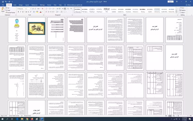Click the Copy button
Screen dimensions: 193x121
click(8, 10)
